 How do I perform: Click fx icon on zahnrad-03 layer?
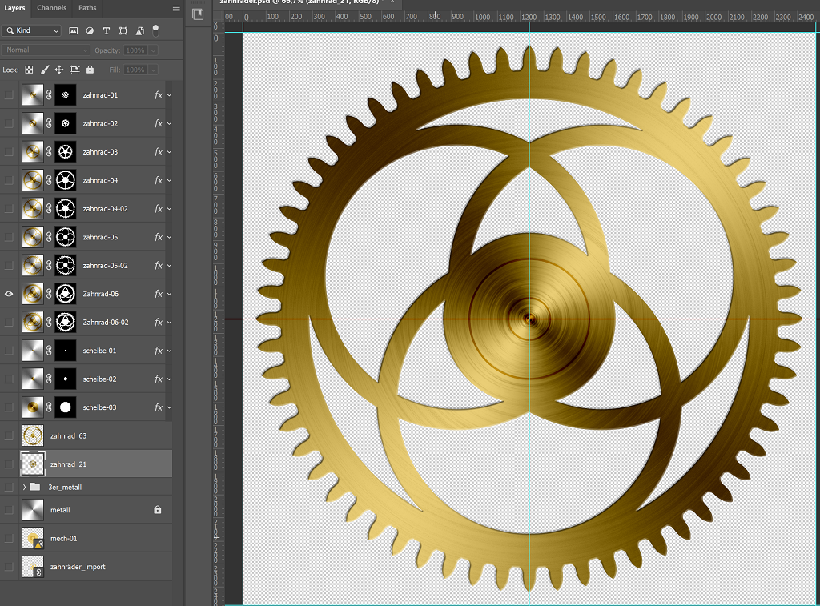159,152
